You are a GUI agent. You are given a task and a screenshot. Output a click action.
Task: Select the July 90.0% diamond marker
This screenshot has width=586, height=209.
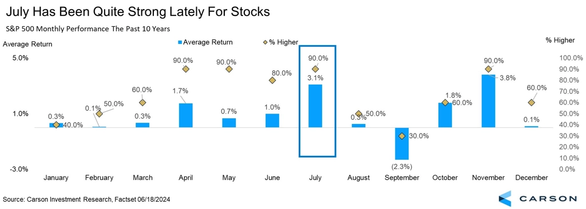pos(315,69)
